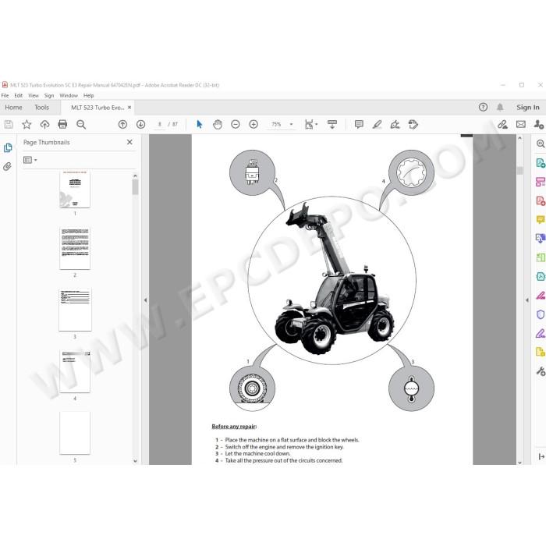The height and width of the screenshot is (546, 546).
Task: Click the share link icon
Action: 502,124
